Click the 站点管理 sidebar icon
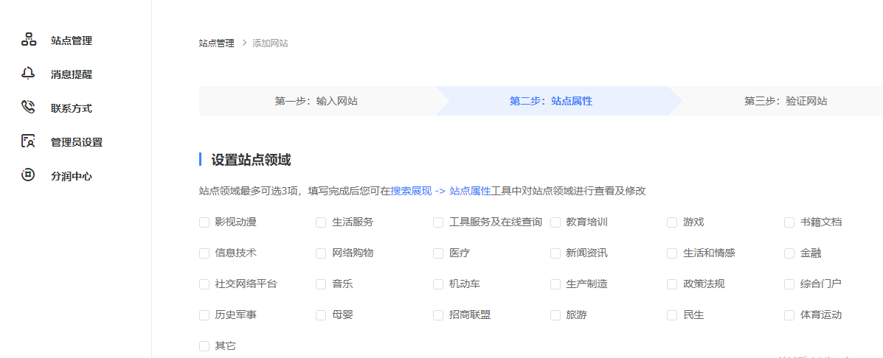 [x=29, y=40]
